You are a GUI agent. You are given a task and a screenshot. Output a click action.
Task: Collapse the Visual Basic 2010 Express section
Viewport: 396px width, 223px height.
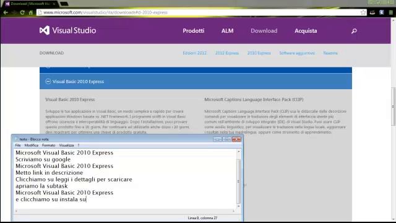point(48,81)
